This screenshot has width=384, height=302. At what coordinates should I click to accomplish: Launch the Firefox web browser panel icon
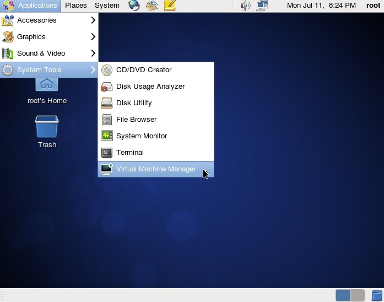click(x=134, y=6)
